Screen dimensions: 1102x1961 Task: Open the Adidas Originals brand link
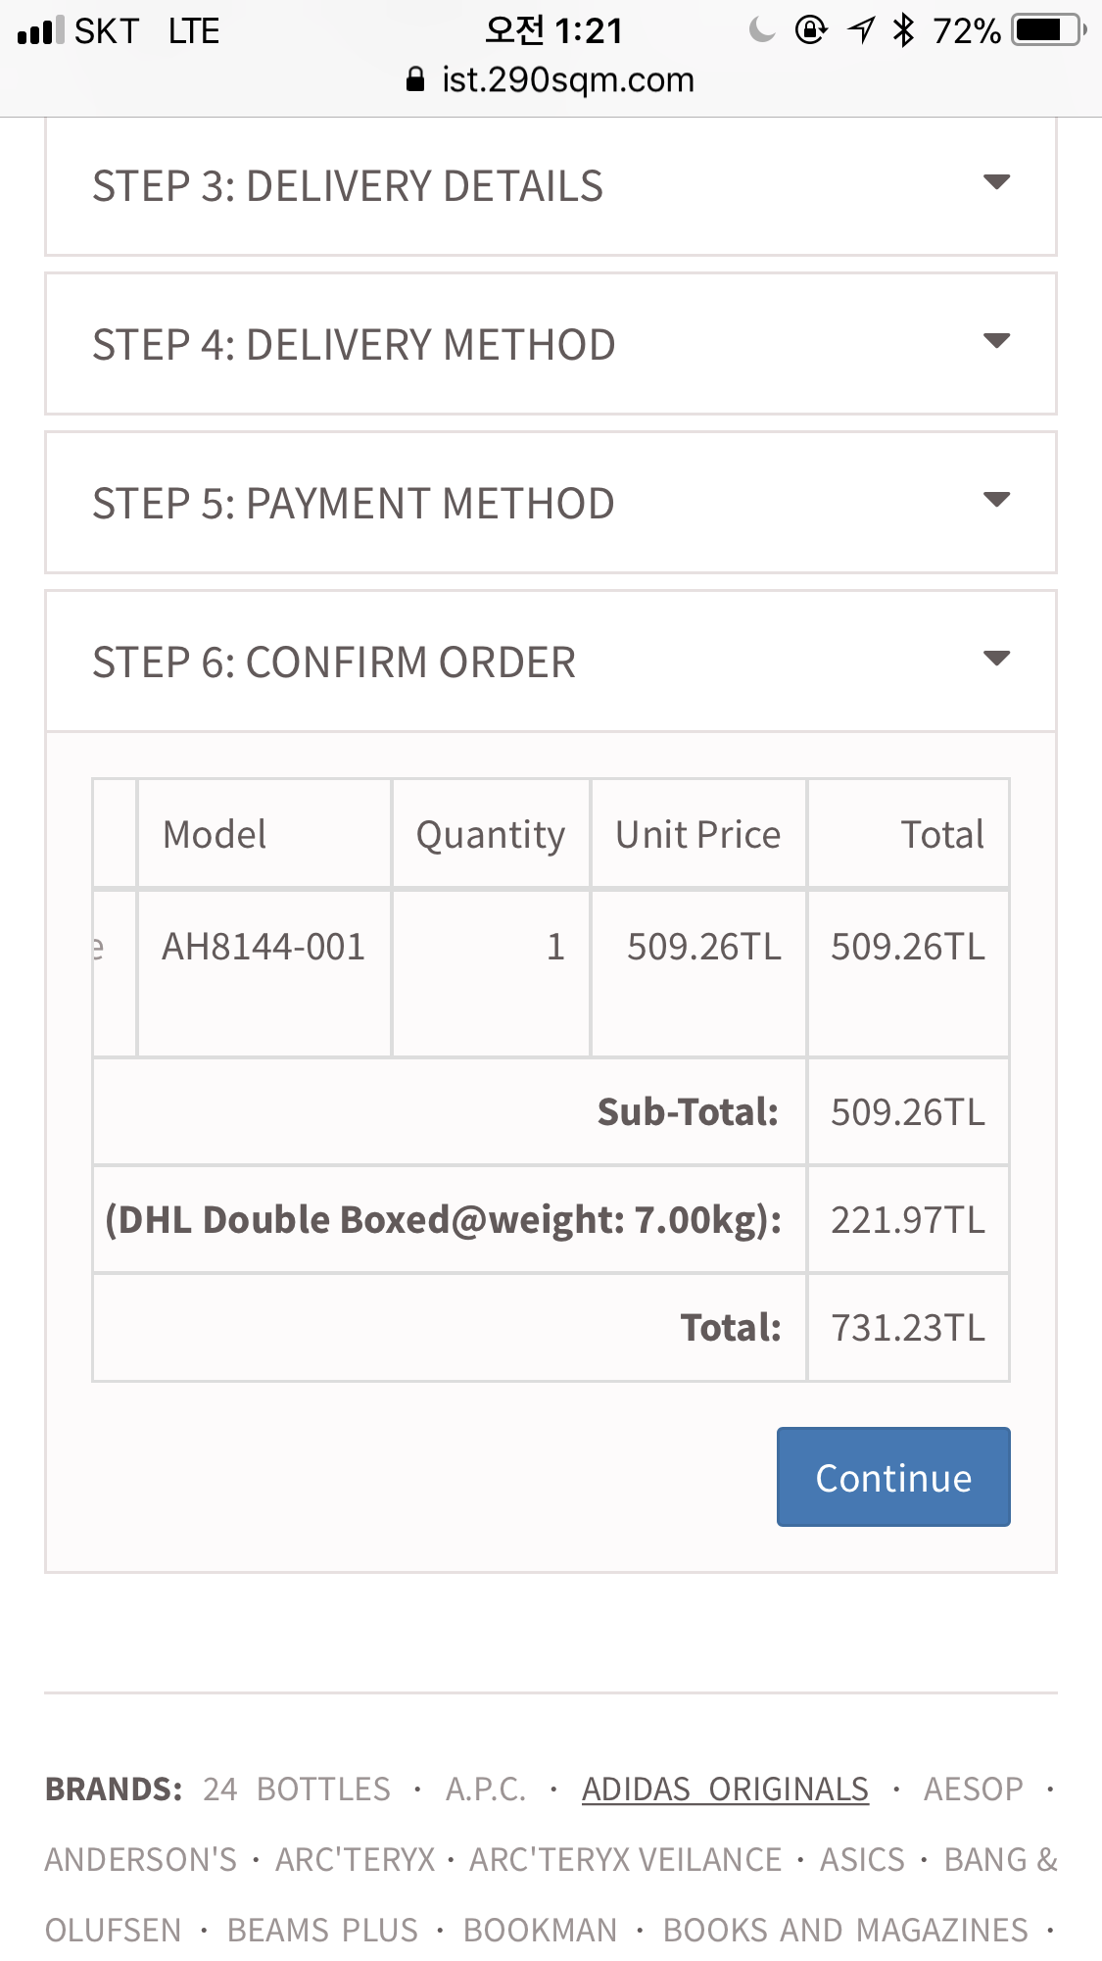pos(725,1789)
